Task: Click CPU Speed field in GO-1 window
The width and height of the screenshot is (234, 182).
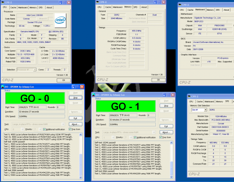Action: [132, 125]
